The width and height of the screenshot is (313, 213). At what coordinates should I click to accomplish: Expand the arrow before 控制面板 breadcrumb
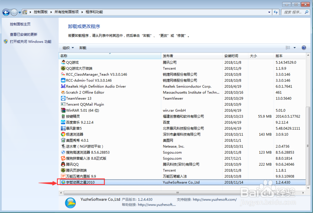point(30,12)
